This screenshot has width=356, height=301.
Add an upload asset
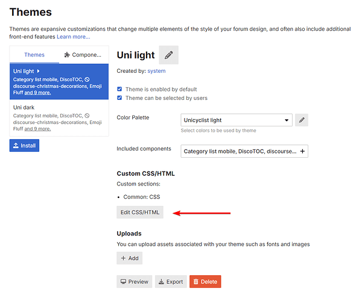coord(129,258)
